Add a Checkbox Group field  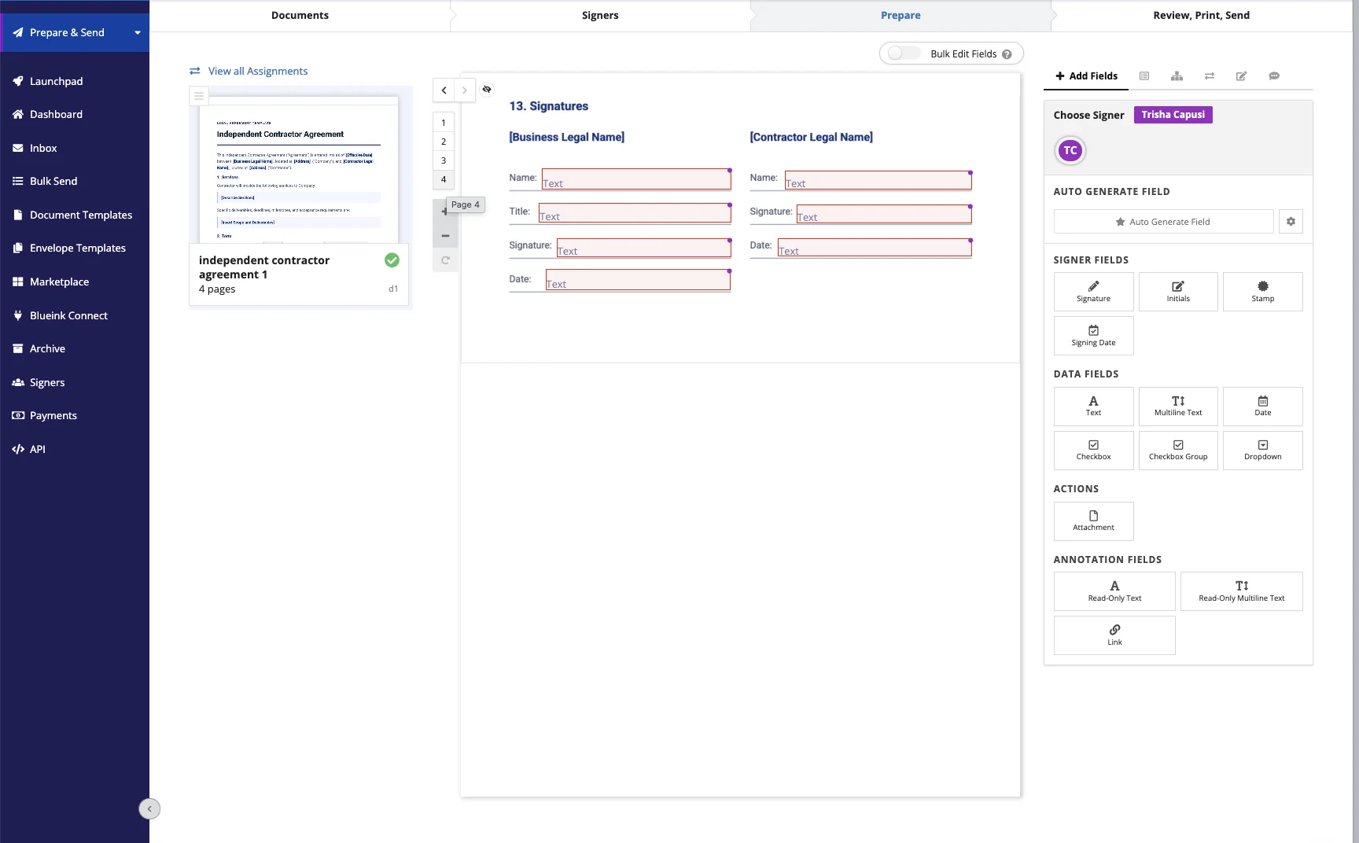(1178, 451)
